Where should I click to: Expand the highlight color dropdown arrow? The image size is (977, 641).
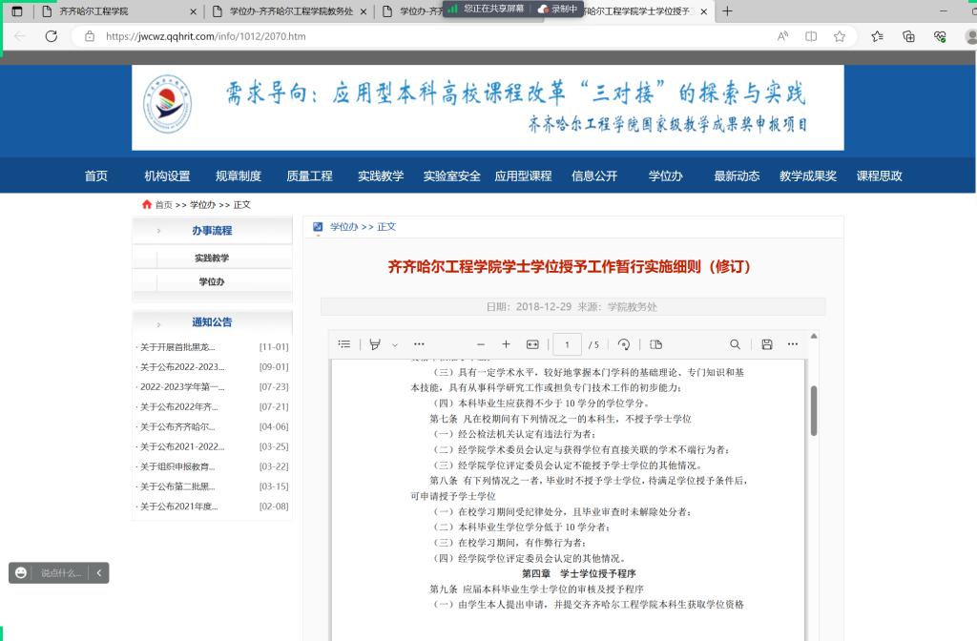point(395,344)
